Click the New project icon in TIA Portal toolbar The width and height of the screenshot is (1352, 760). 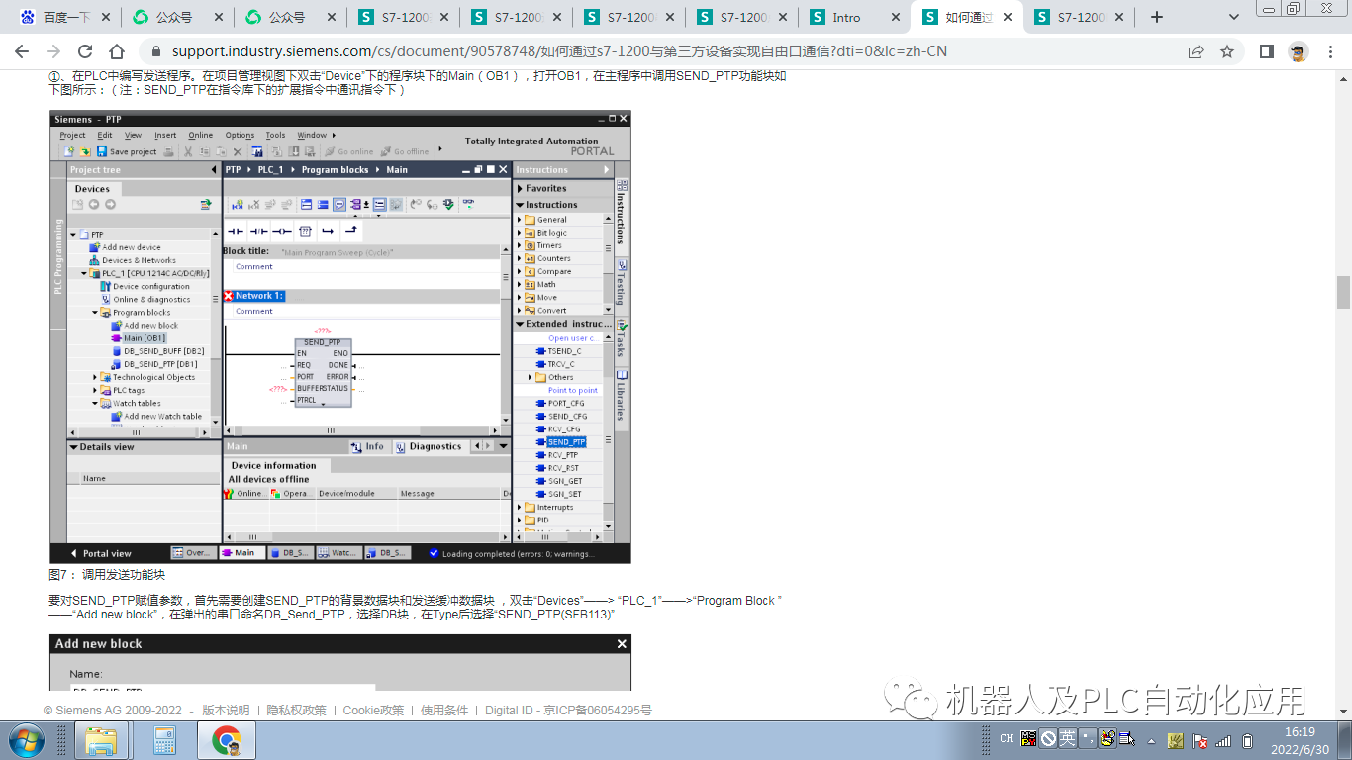69,151
